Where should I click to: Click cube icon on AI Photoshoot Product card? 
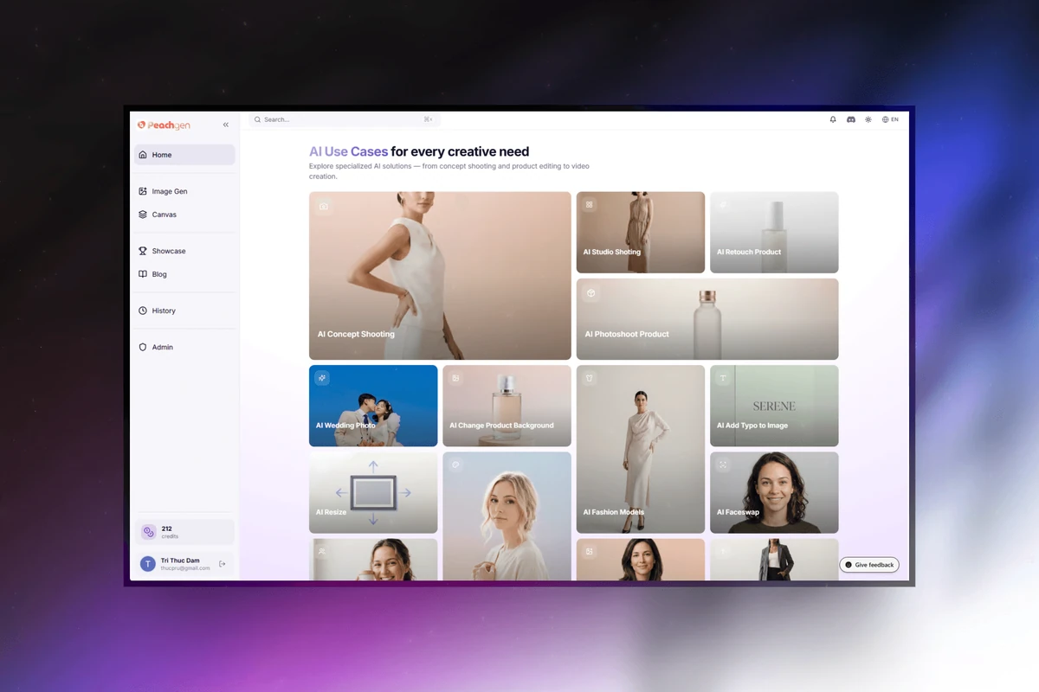pyautogui.click(x=590, y=292)
